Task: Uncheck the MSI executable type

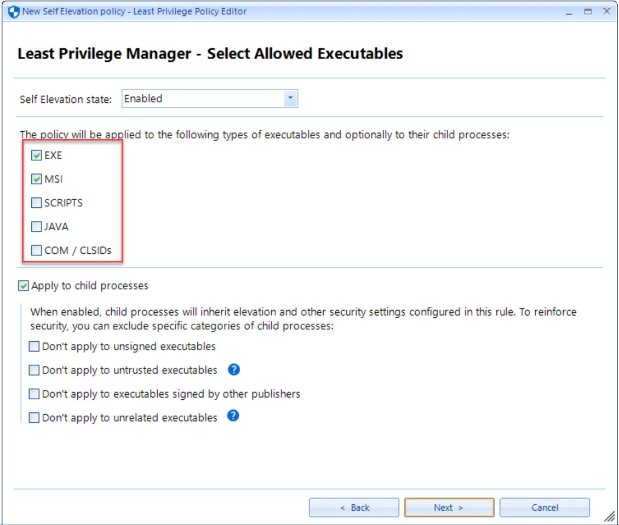Action: [36, 179]
